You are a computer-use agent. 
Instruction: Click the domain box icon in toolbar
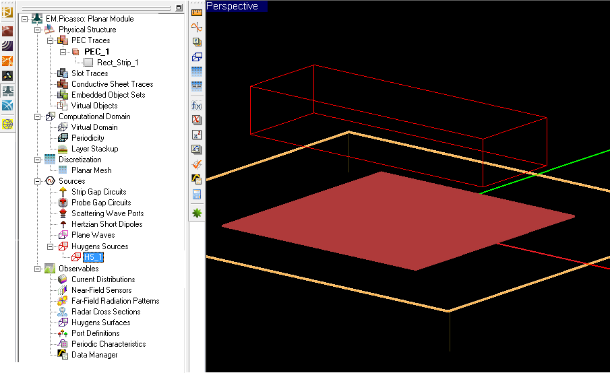coord(197,57)
